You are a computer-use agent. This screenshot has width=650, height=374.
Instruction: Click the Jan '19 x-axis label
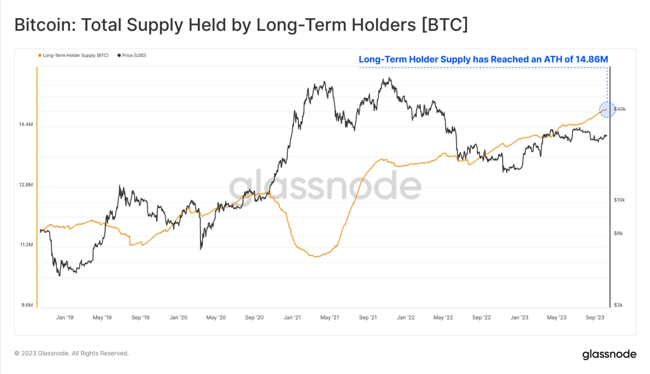coord(65,317)
